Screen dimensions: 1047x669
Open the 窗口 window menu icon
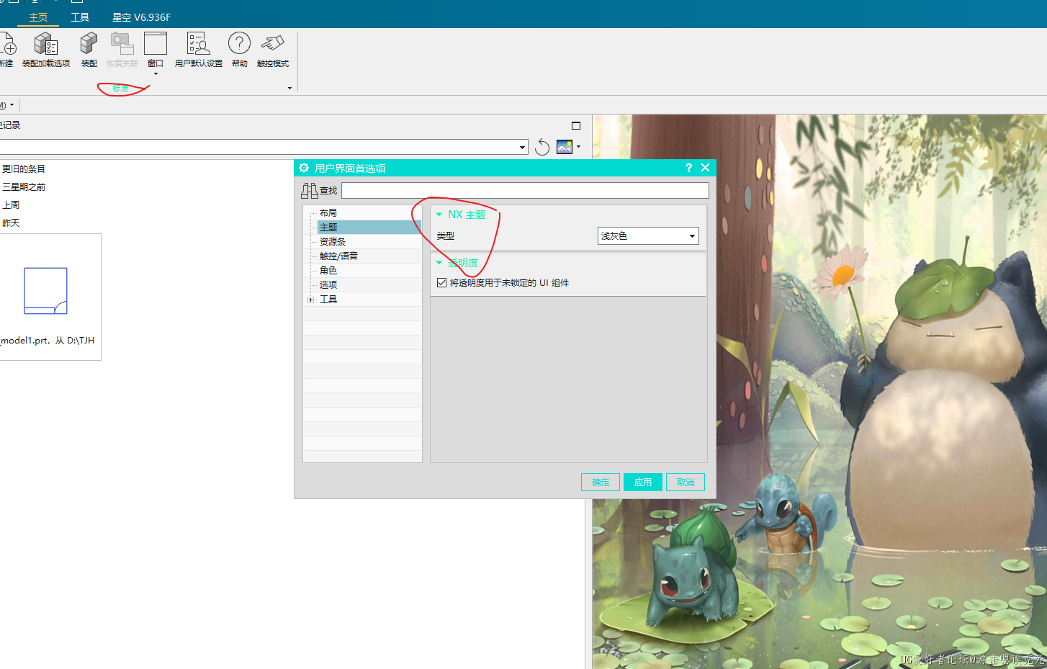click(x=156, y=43)
